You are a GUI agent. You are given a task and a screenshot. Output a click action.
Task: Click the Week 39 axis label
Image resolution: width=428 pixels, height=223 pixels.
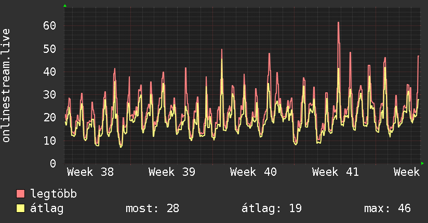[x=172, y=172]
